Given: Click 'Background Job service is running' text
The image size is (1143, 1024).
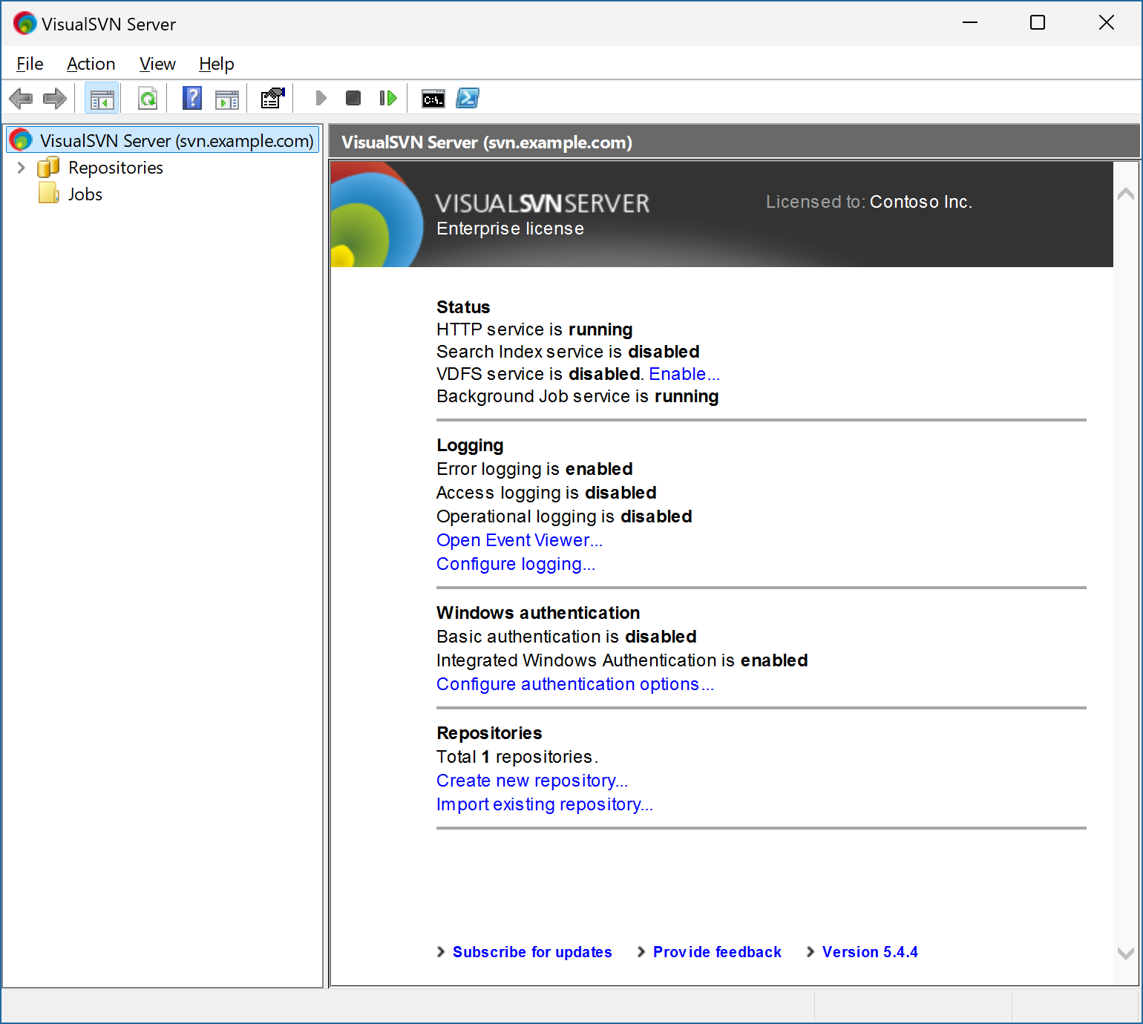Looking at the screenshot, I should [577, 396].
